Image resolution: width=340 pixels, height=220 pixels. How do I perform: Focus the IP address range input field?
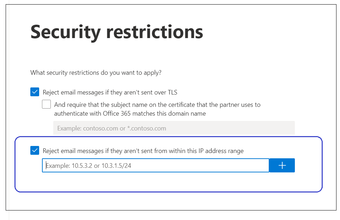[155, 165]
